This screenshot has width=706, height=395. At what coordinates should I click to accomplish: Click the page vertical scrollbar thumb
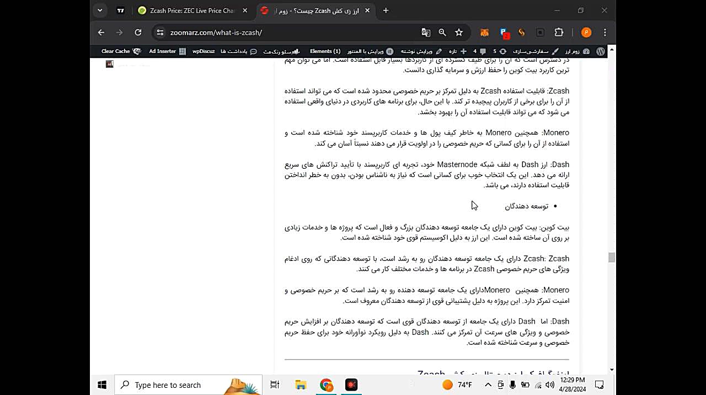[612, 258]
